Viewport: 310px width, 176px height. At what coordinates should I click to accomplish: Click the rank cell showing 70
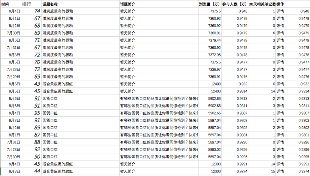(x=31, y=62)
